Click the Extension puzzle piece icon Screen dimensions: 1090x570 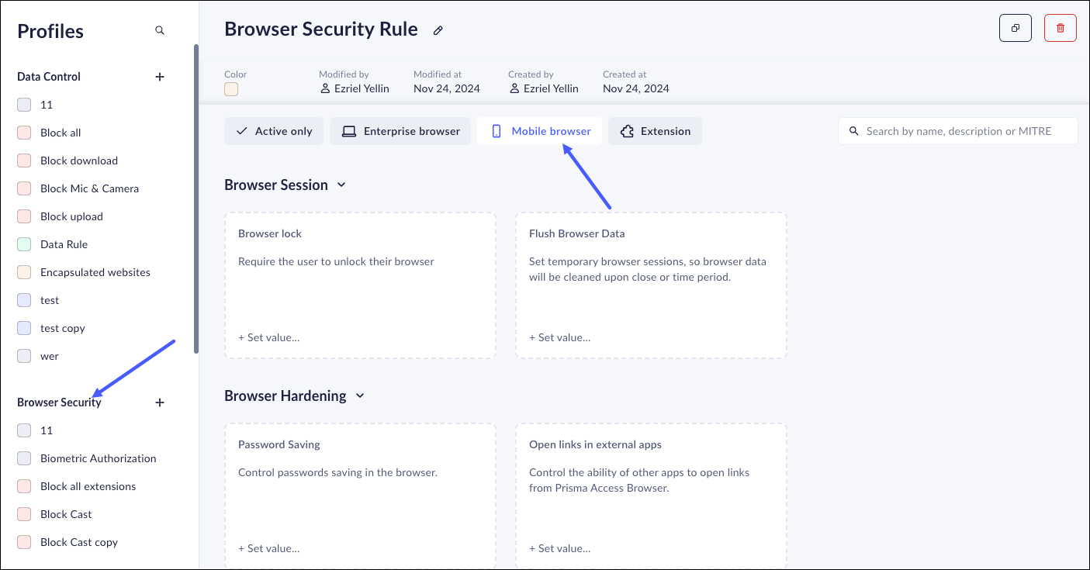pos(627,132)
